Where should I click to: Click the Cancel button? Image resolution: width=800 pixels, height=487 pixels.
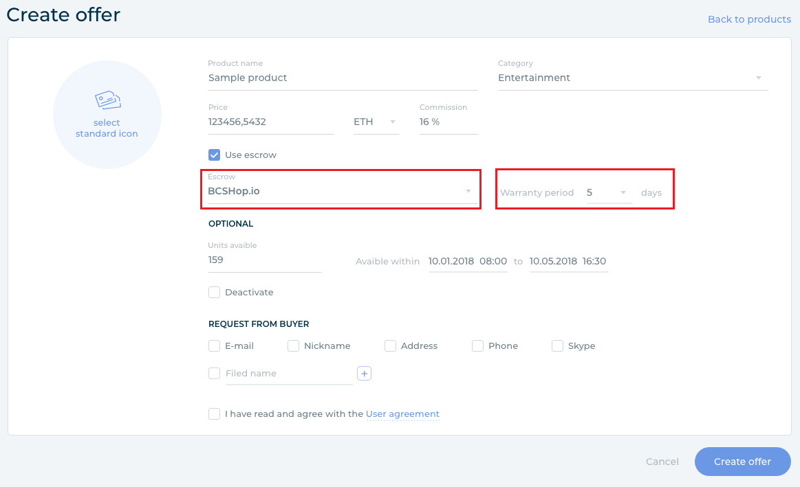(662, 462)
